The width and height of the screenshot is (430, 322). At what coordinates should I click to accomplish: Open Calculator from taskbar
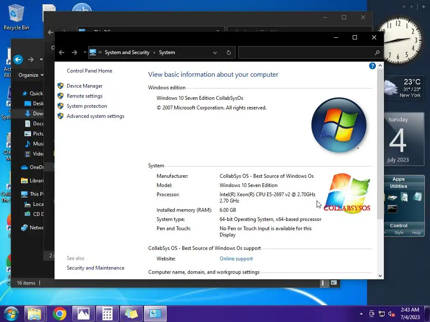(107, 314)
